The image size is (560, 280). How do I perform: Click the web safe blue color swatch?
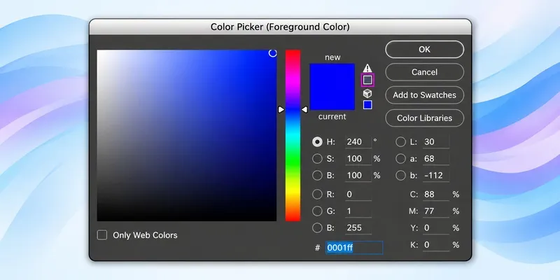[x=367, y=104]
